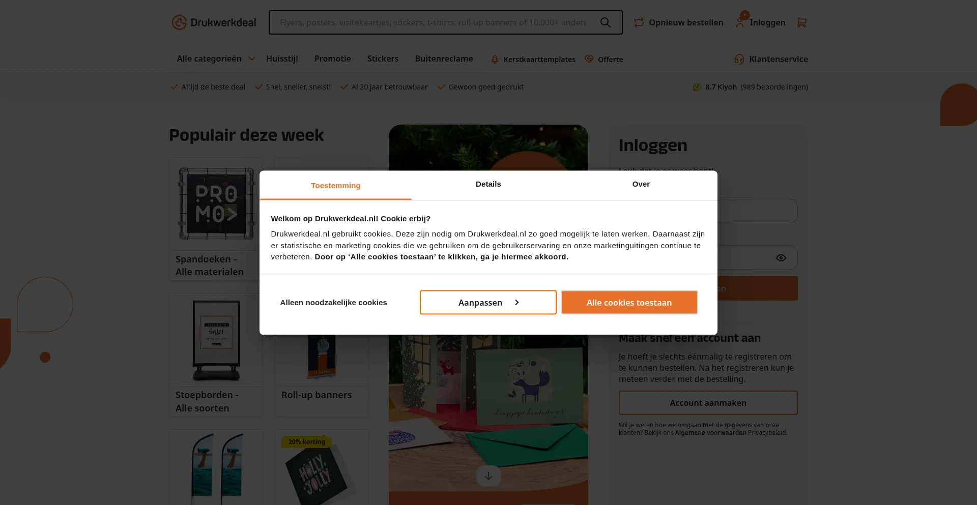
Task: Switch to the Details tab
Action: point(489,184)
